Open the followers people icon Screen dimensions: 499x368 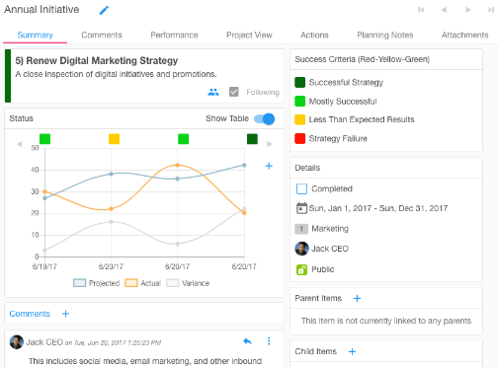click(x=213, y=92)
